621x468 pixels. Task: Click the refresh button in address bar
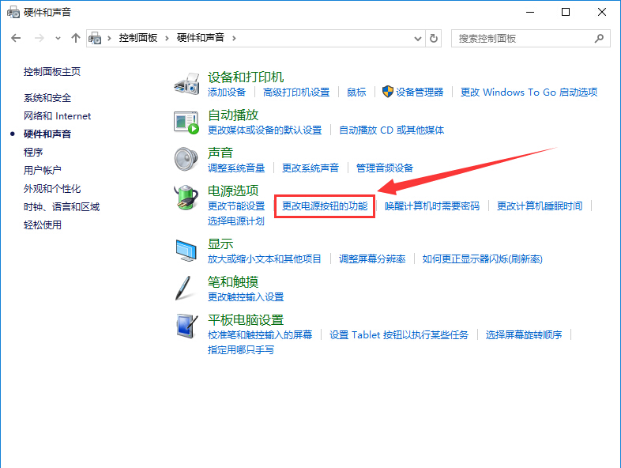(434, 38)
